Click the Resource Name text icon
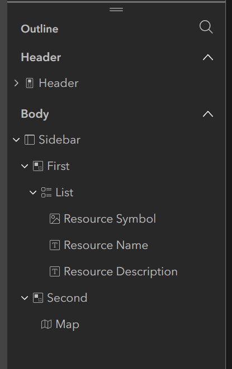The width and height of the screenshot is (232, 369). 55,245
